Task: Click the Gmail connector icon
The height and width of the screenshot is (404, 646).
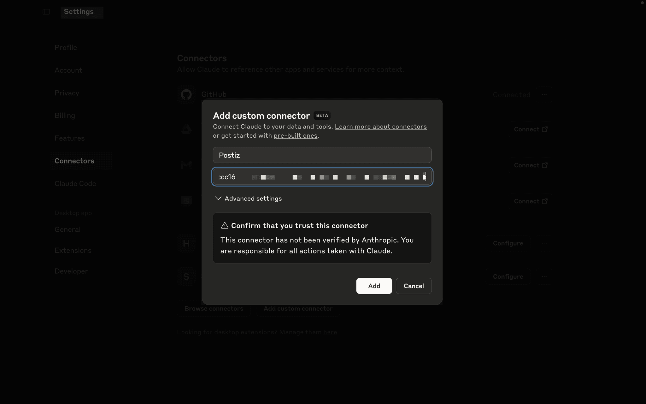Action: click(186, 165)
